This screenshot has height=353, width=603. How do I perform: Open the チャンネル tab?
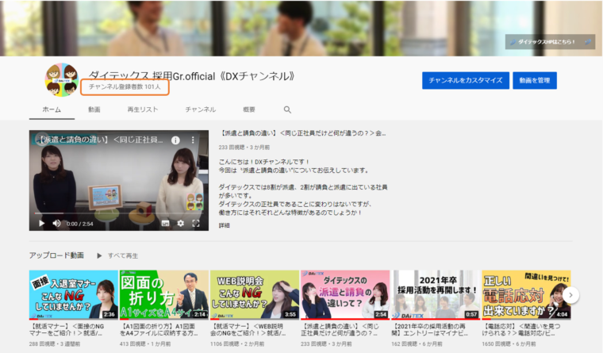pyautogui.click(x=201, y=109)
